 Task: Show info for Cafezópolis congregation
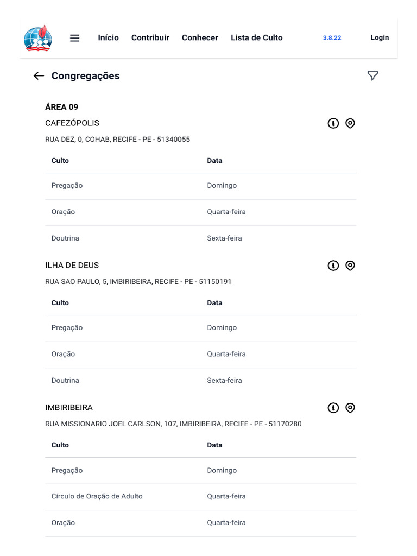333,123
